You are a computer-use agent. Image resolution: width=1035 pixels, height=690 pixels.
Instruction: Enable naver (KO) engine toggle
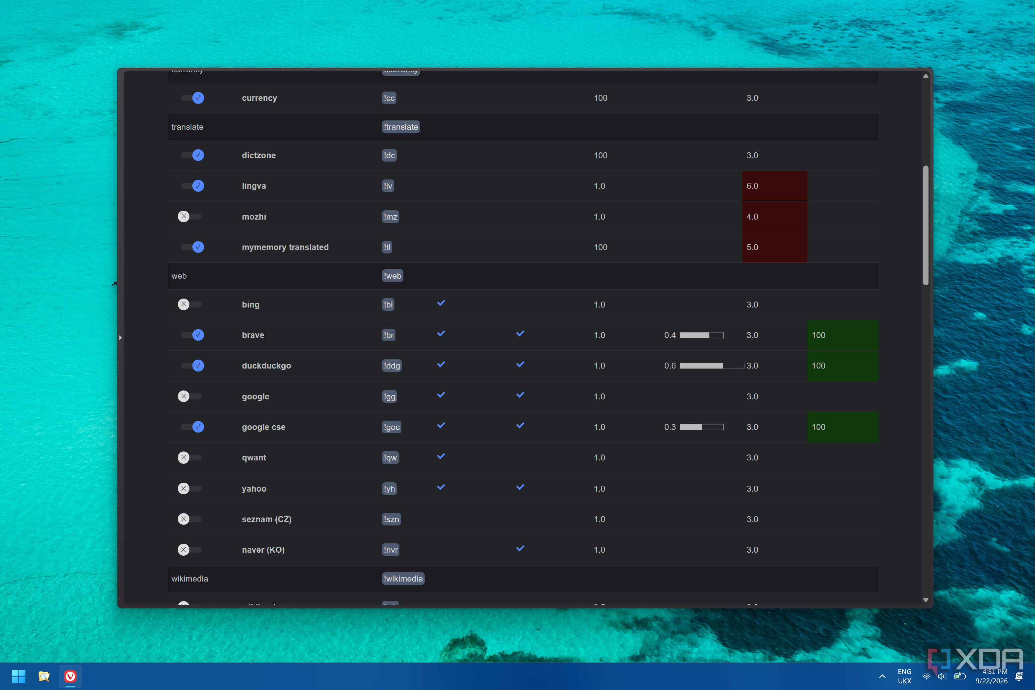[x=190, y=550]
